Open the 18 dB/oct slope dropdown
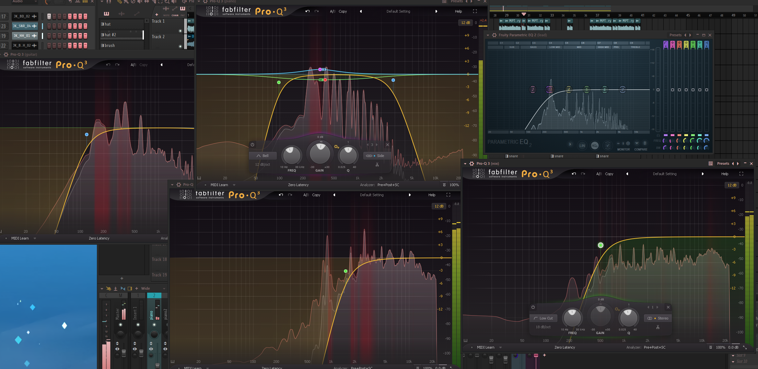The image size is (758, 369). [543, 327]
